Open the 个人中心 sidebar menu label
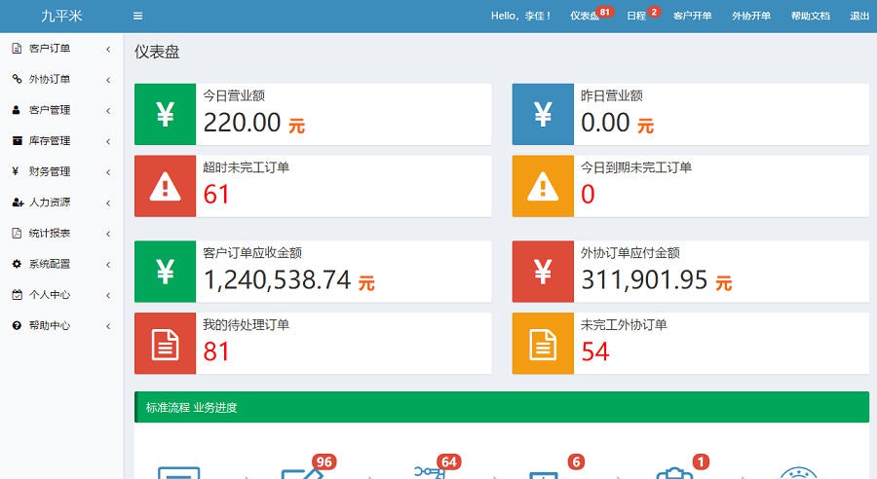 (50, 295)
